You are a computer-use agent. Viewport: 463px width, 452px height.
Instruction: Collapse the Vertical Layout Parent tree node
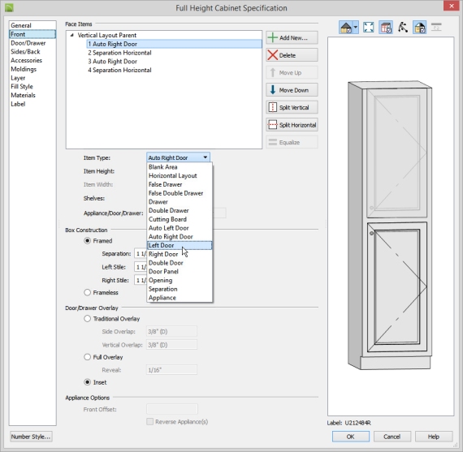71,35
